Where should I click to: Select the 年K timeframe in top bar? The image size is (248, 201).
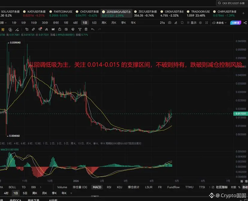[133, 22]
